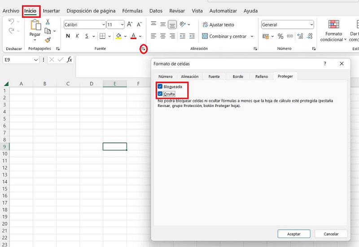Toggle the Bloqueada checkbox

click(160, 86)
